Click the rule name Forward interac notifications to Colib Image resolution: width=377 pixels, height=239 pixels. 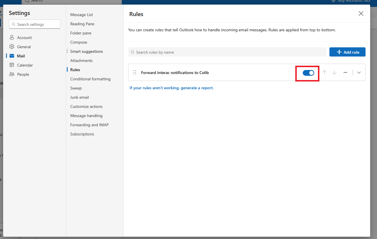[175, 73]
